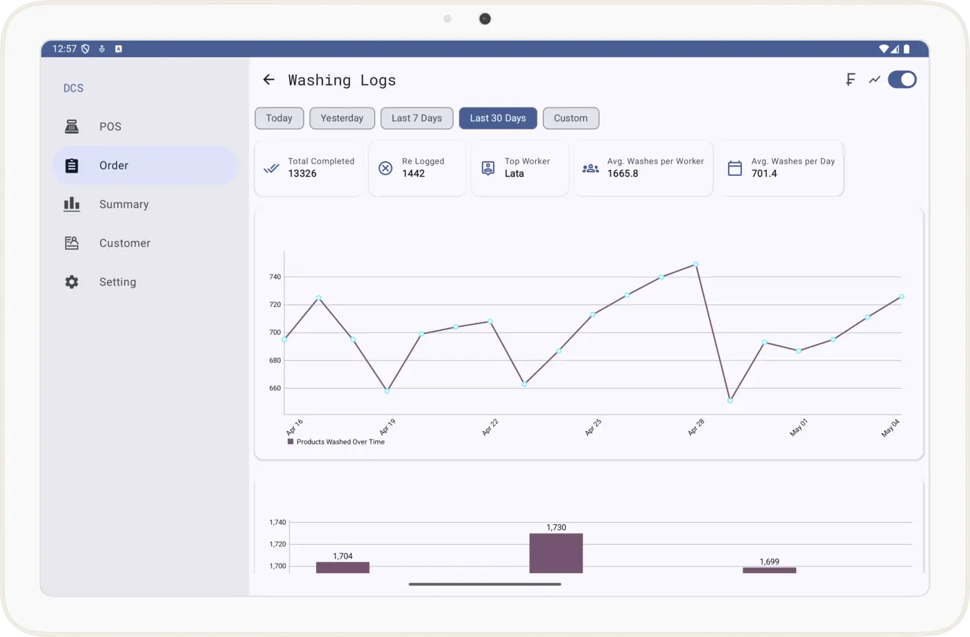
Task: Click the badge icon on Top Worker card
Action: coord(487,168)
